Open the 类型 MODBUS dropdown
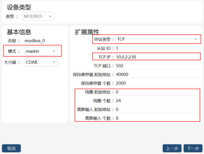Screen dimensions: 204x154 [38, 16]
